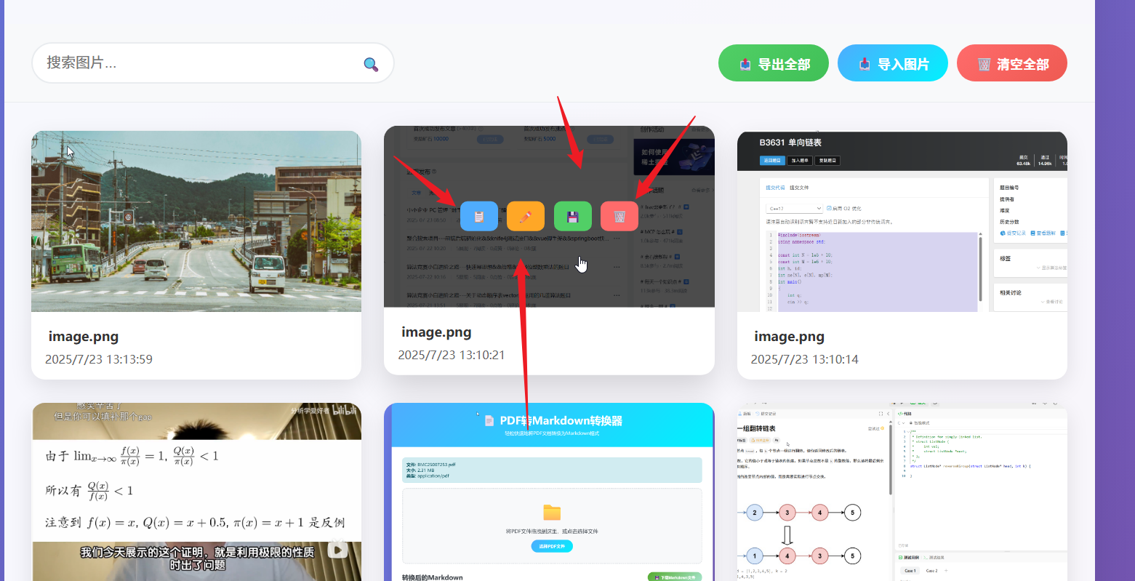Open the linked-list reversal diagram thumbnail

[902, 492]
